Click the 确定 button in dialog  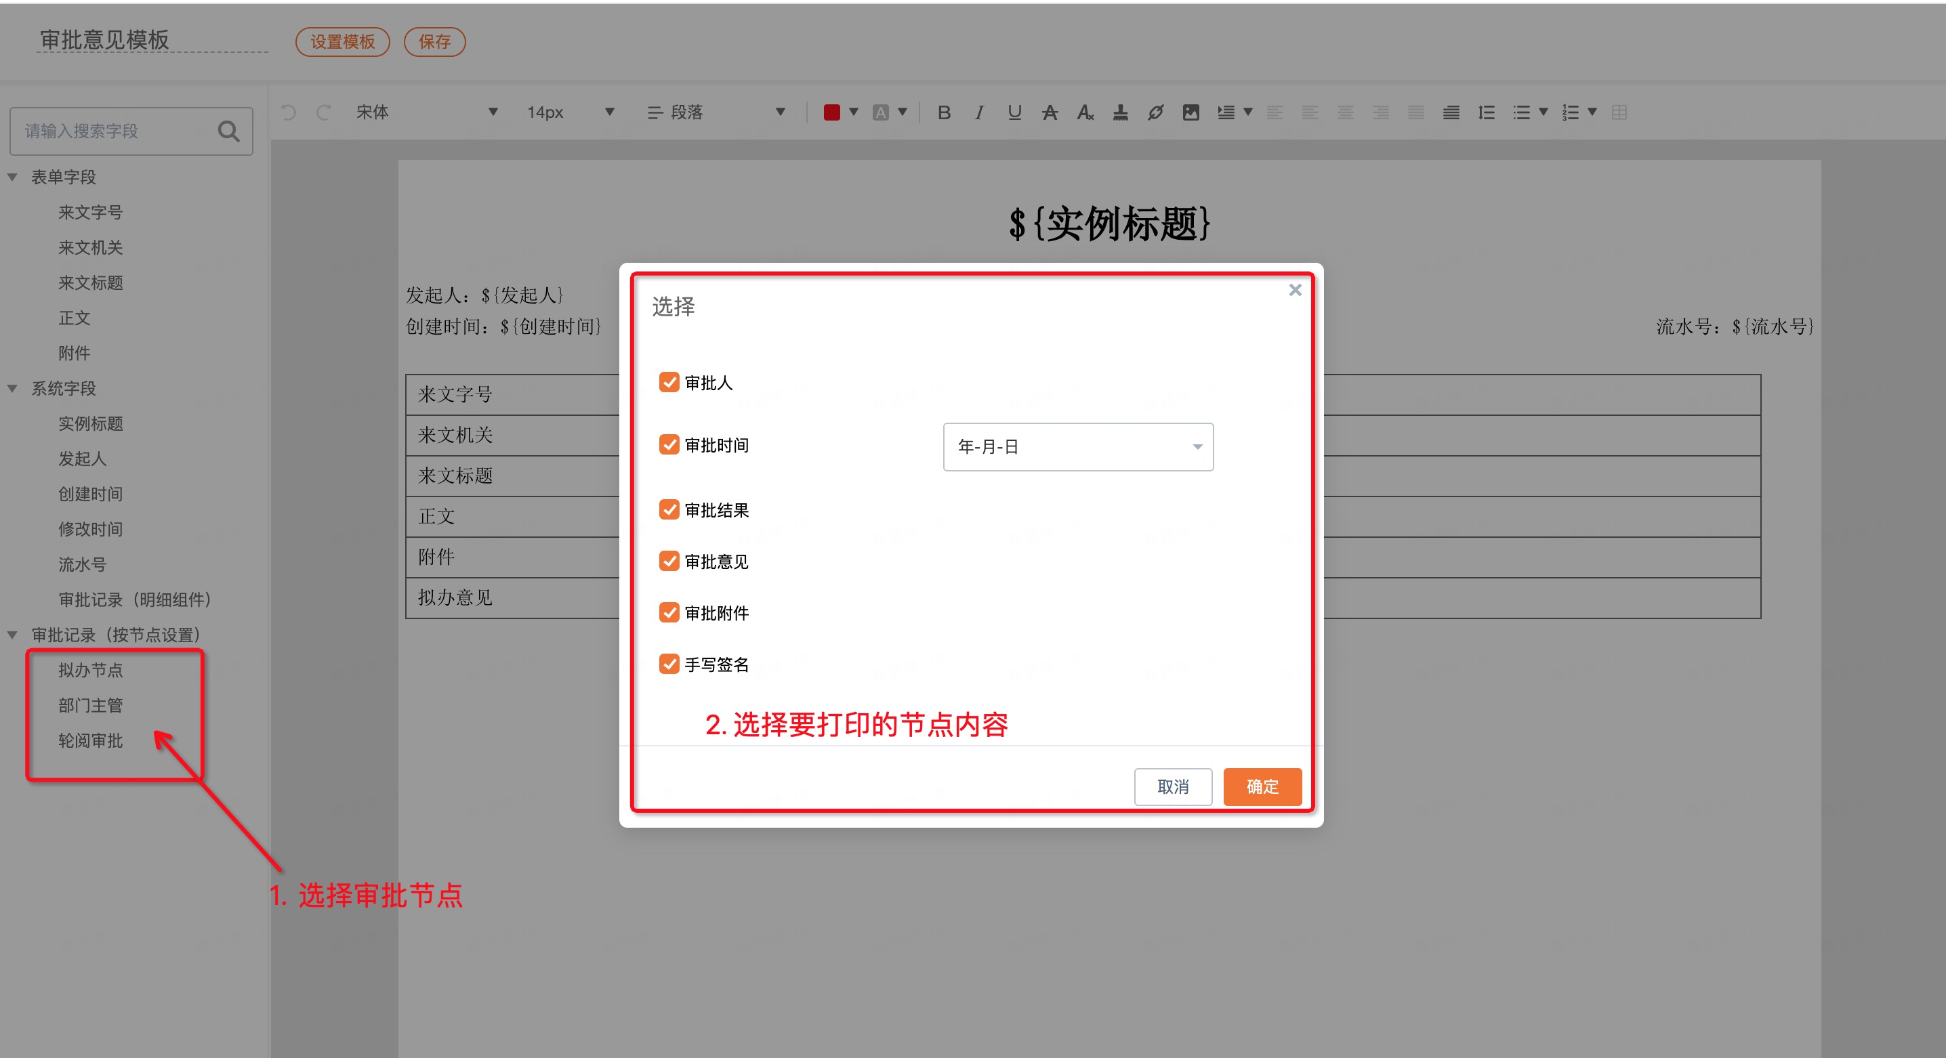coord(1262,786)
